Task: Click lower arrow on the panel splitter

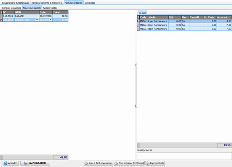Action: (136, 106)
